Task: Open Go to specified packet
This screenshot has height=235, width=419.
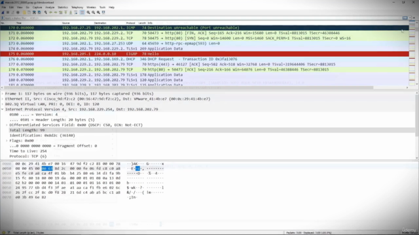Action: tap(61, 12)
